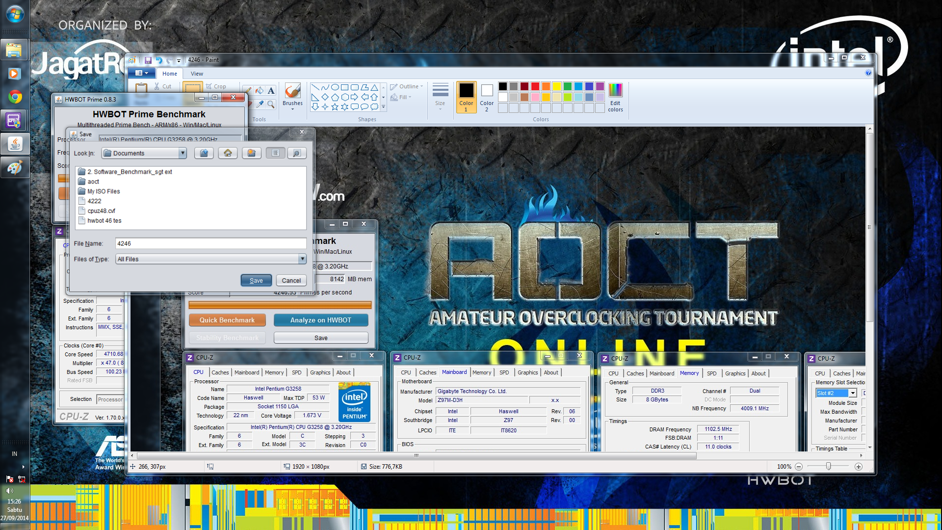Switch Save dialog to Details view

click(x=296, y=153)
